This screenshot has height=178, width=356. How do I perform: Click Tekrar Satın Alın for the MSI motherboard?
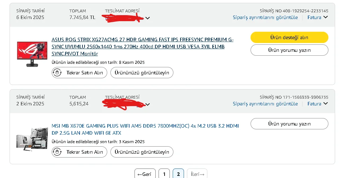84,152
